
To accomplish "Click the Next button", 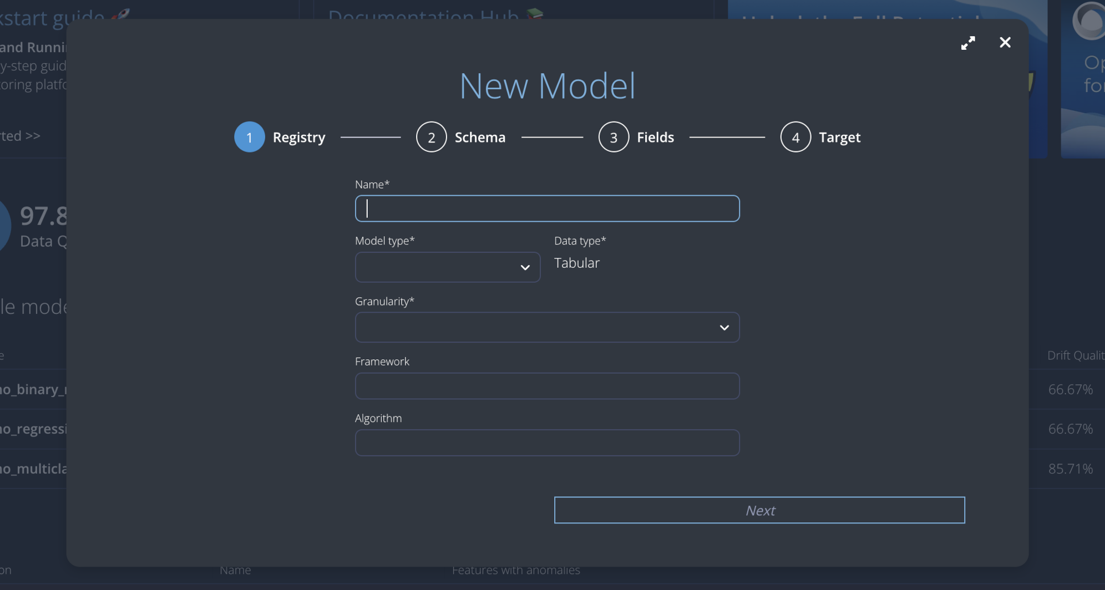I will point(759,510).
